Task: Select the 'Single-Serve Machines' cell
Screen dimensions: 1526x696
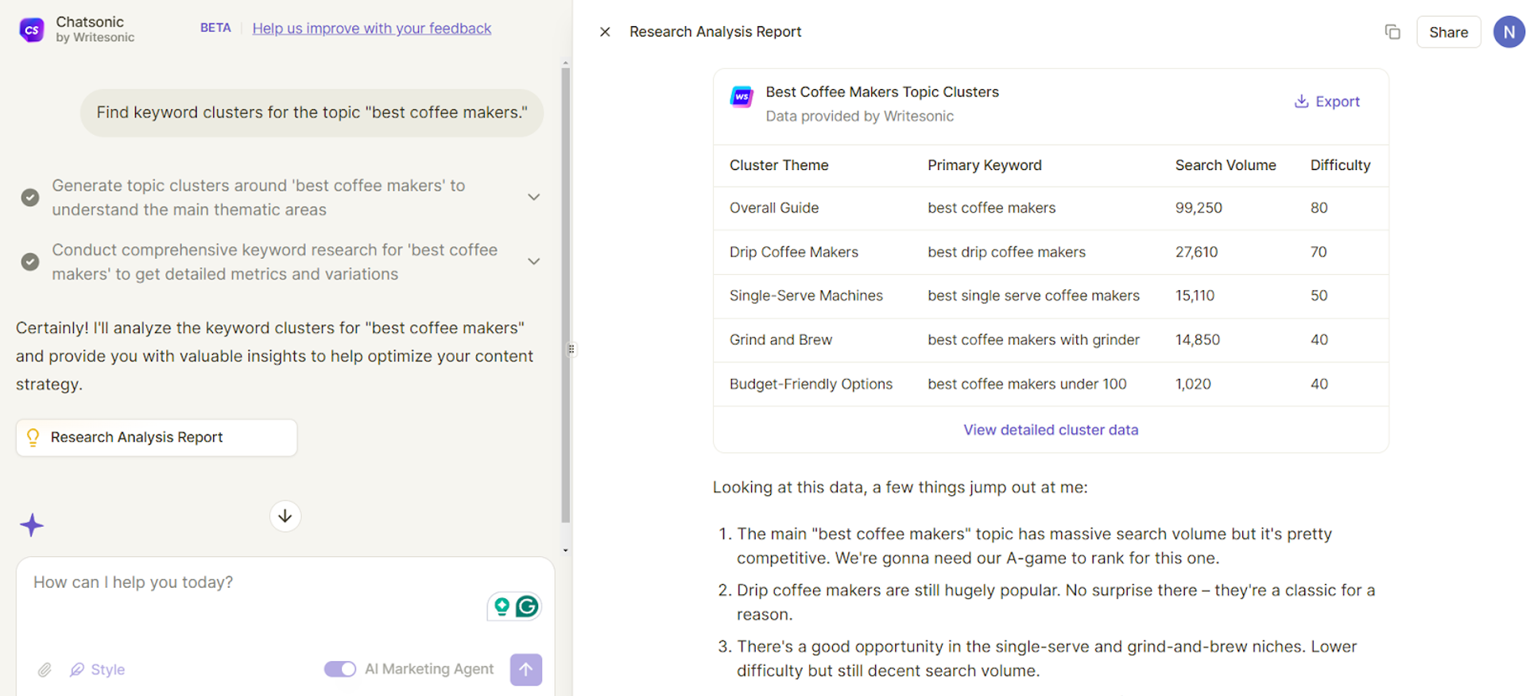Action: pyautogui.click(x=806, y=296)
